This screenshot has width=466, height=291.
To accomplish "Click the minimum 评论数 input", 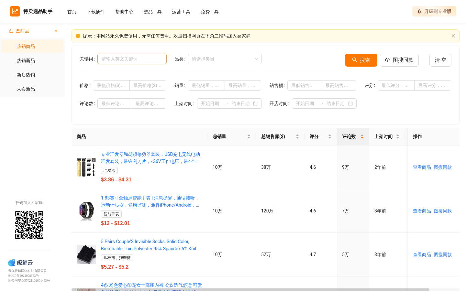I will pyautogui.click(x=115, y=103).
